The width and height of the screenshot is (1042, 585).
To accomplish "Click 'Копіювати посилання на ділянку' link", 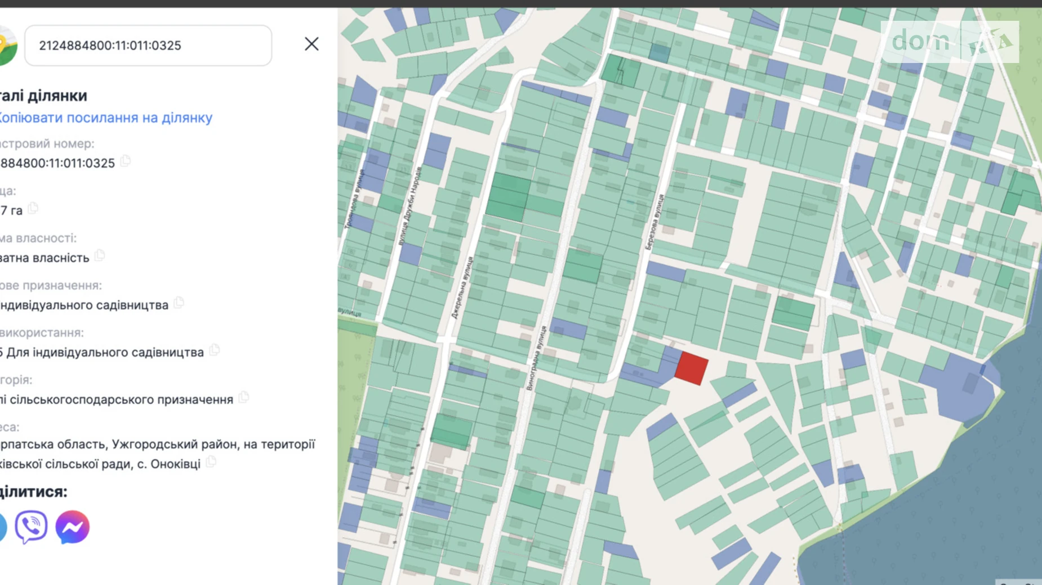I will (105, 118).
